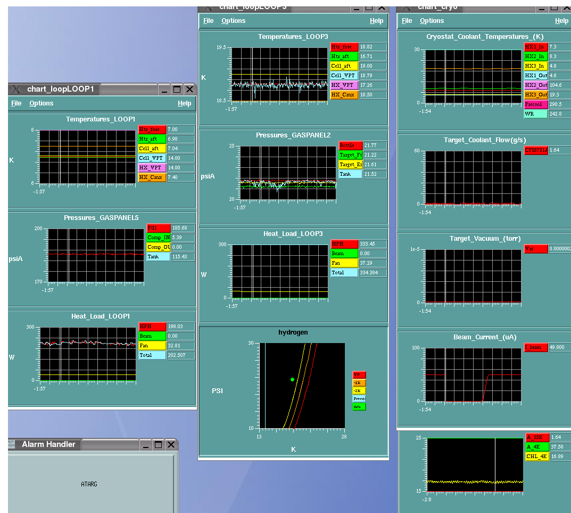Click the Beam_Current strip chart plot area
The width and height of the screenshot is (571, 513).
pyautogui.click(x=474, y=375)
